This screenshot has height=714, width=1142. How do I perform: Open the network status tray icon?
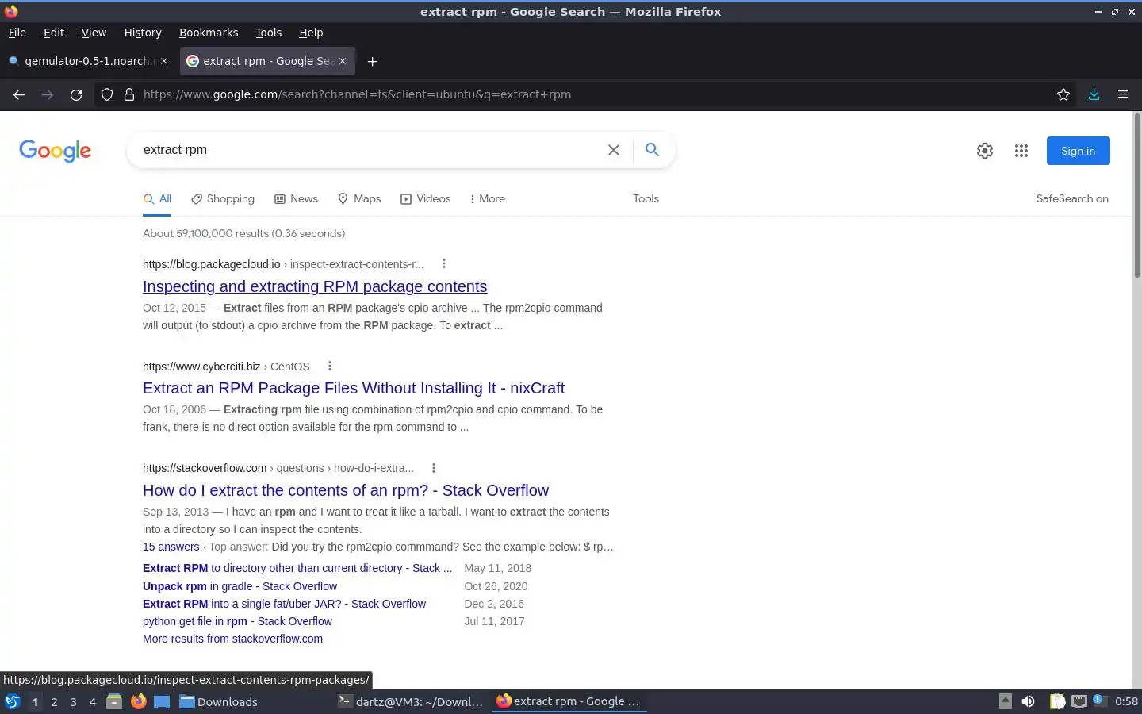click(x=1079, y=701)
